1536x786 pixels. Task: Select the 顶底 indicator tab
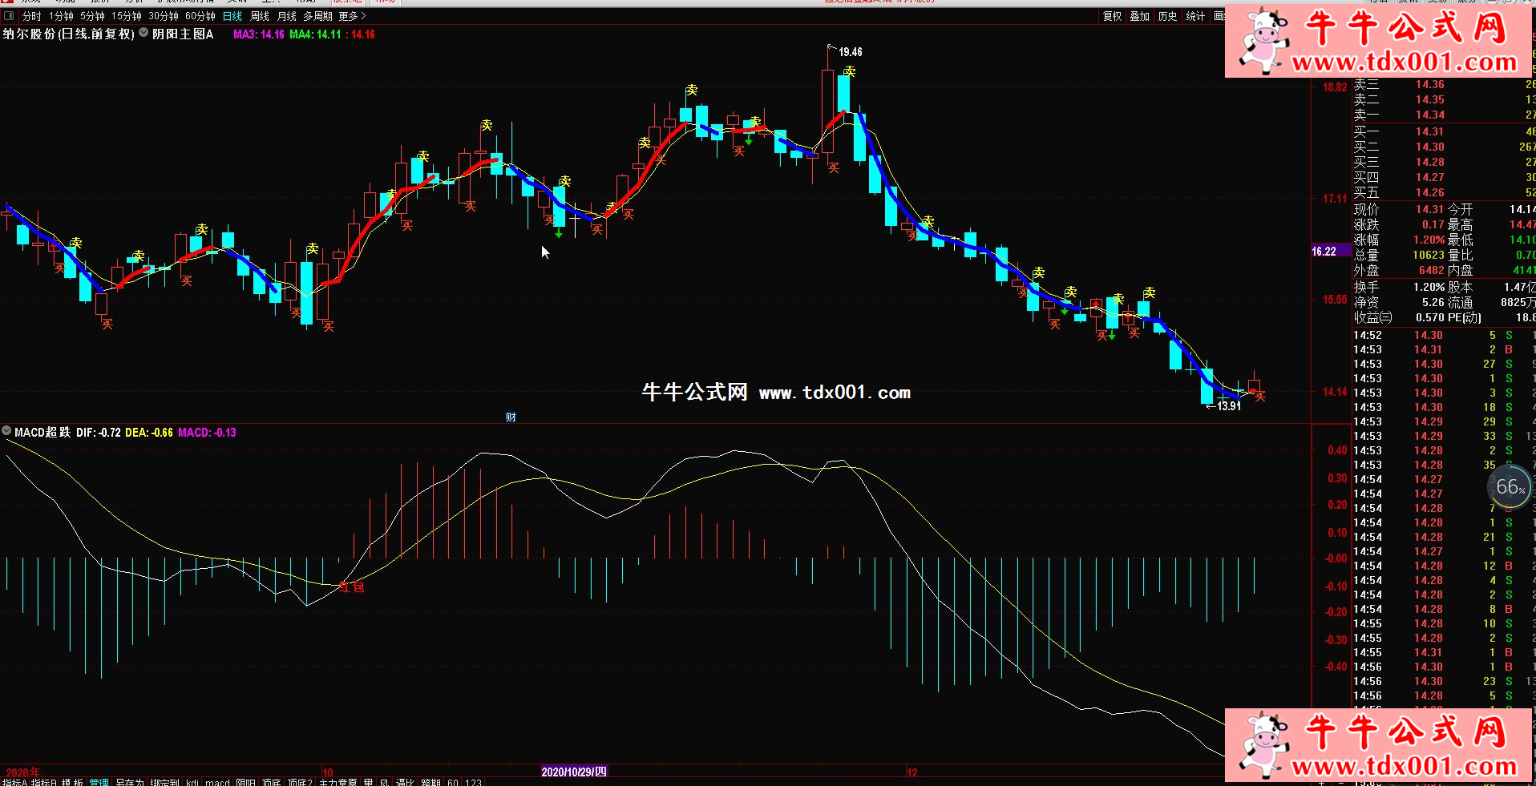pyautogui.click(x=272, y=782)
